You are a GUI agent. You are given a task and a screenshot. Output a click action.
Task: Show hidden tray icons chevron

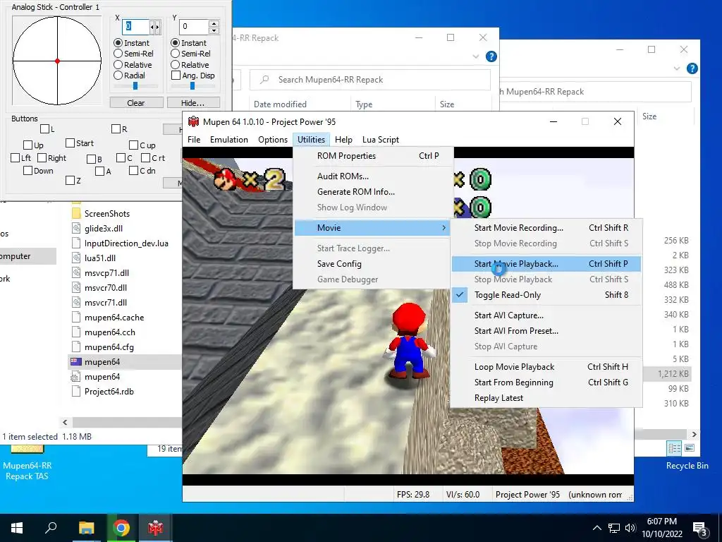(x=596, y=528)
